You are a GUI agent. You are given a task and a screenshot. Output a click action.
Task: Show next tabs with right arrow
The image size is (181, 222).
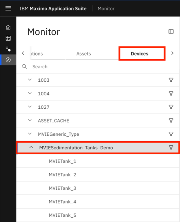[172, 53]
